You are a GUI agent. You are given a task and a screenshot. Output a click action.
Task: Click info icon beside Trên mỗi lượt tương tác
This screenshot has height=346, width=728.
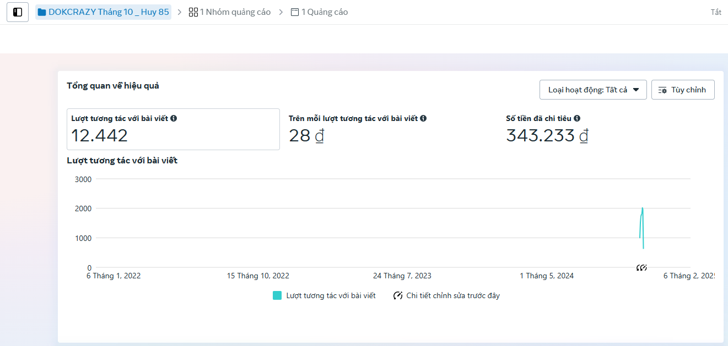[423, 118]
